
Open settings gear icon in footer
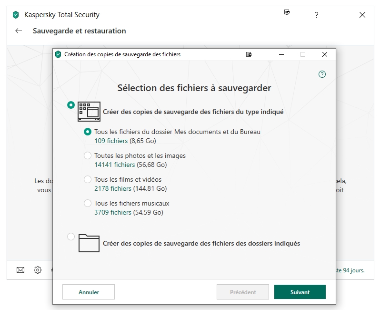(x=38, y=270)
